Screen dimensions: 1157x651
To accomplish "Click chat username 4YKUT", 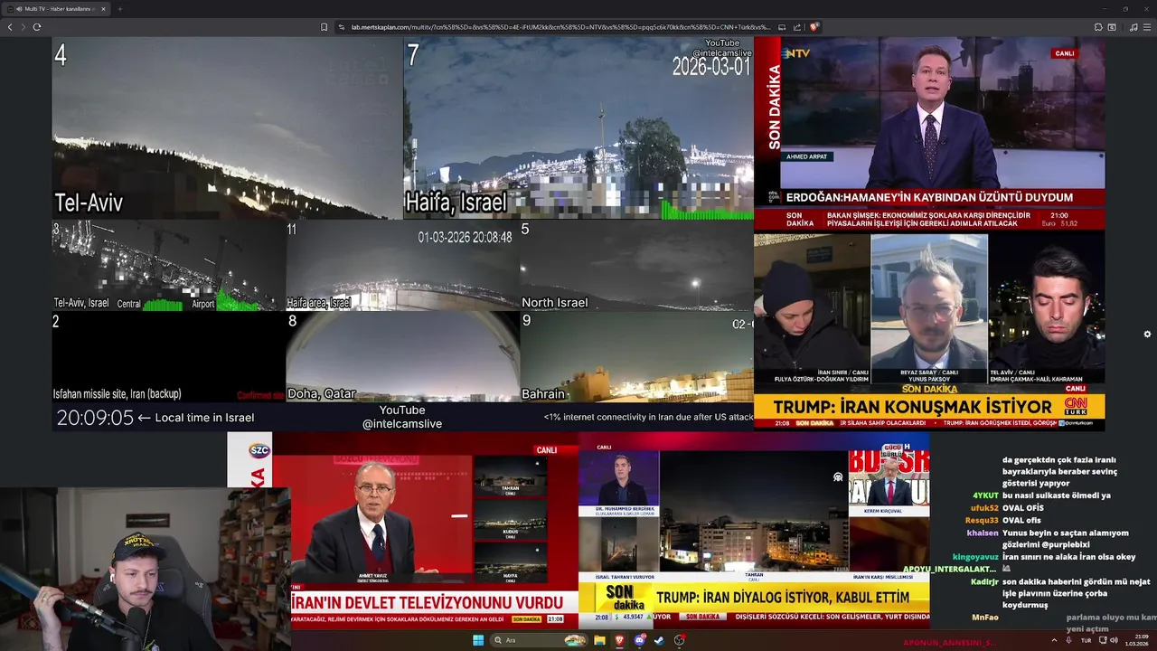I will [x=985, y=495].
